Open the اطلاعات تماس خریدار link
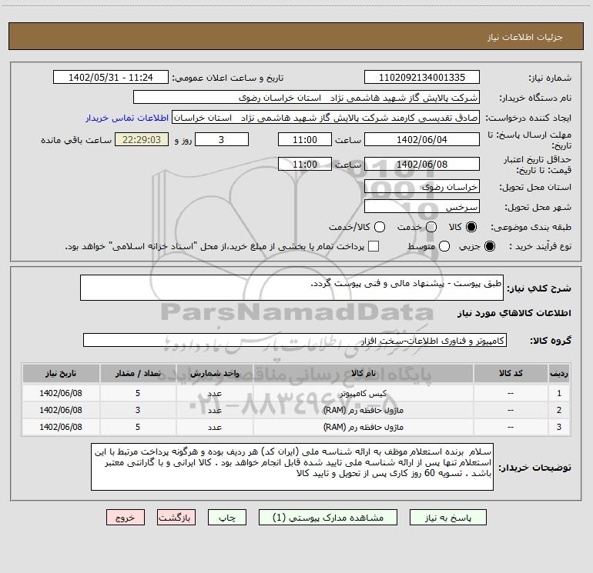The height and width of the screenshot is (573, 593). 127,118
